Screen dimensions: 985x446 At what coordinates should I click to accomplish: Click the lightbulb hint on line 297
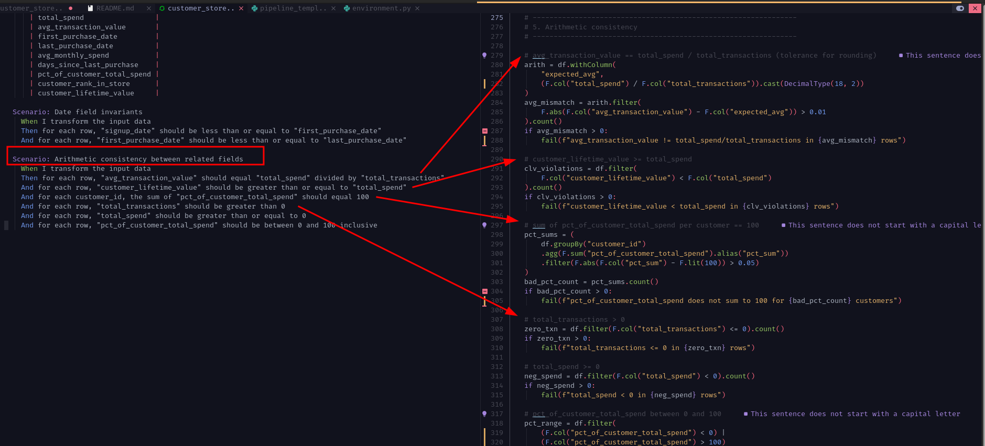484,225
